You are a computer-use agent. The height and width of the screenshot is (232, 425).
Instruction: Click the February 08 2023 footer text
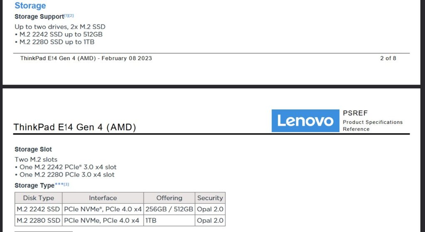(x=127, y=58)
